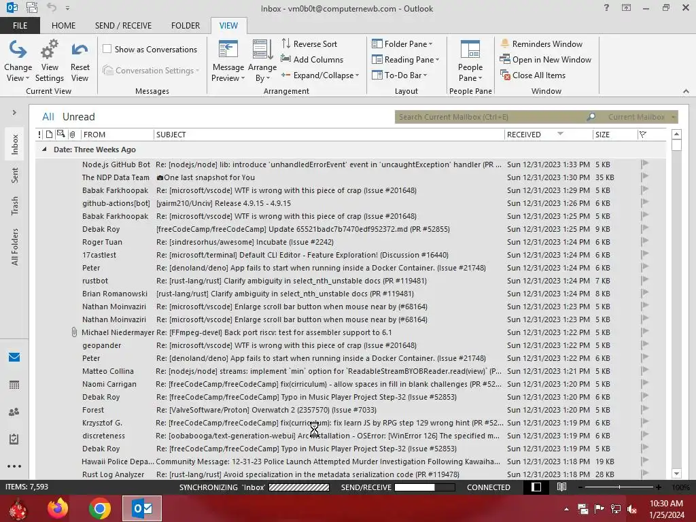This screenshot has width=696, height=522.
Task: Select the VIEW ribbon tab
Action: 228,26
